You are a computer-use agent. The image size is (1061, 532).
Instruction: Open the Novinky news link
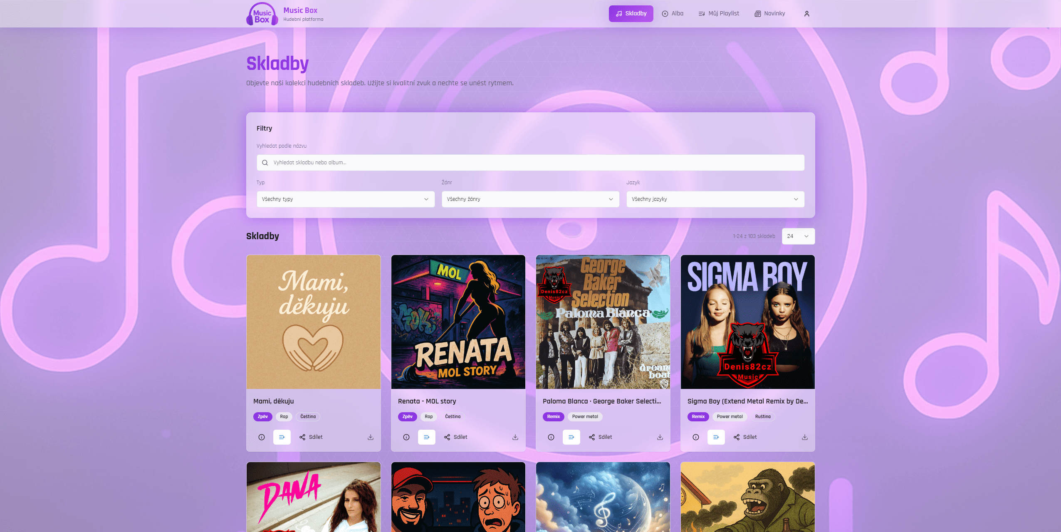770,14
